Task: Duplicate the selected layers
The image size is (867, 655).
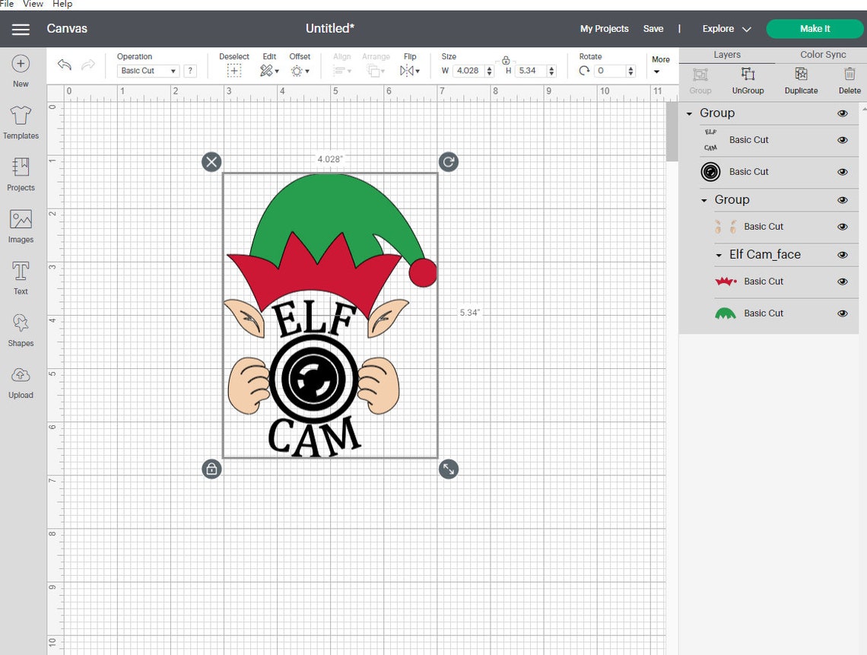Action: (801, 80)
